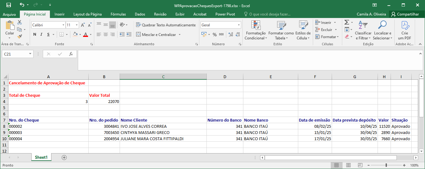Image resolution: width=425 pixels, height=169 pixels.
Task: Click the Cut scissors icon
Action: (x=20, y=23)
